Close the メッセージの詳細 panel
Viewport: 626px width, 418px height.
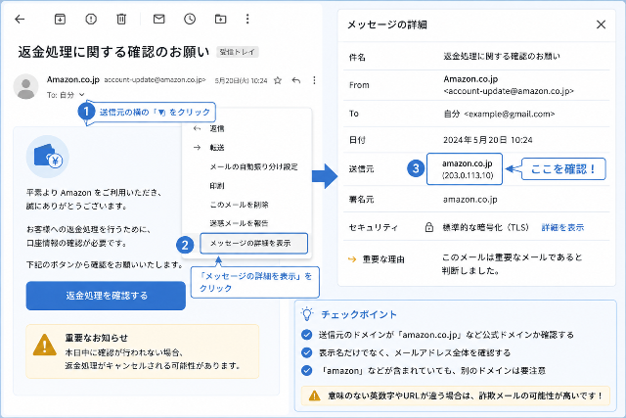[601, 24]
